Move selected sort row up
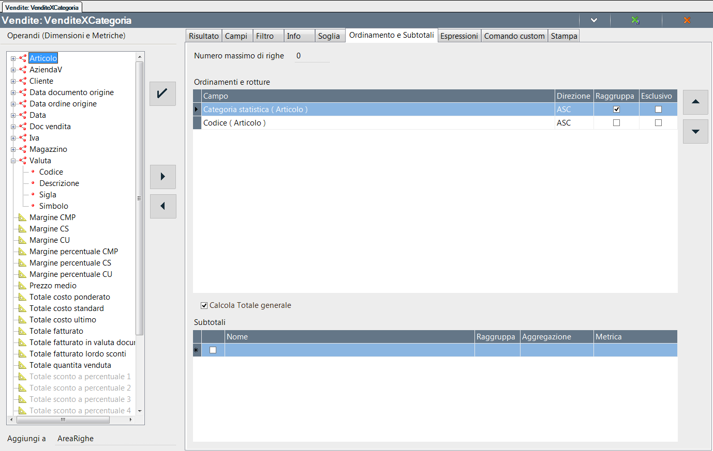 [695, 102]
